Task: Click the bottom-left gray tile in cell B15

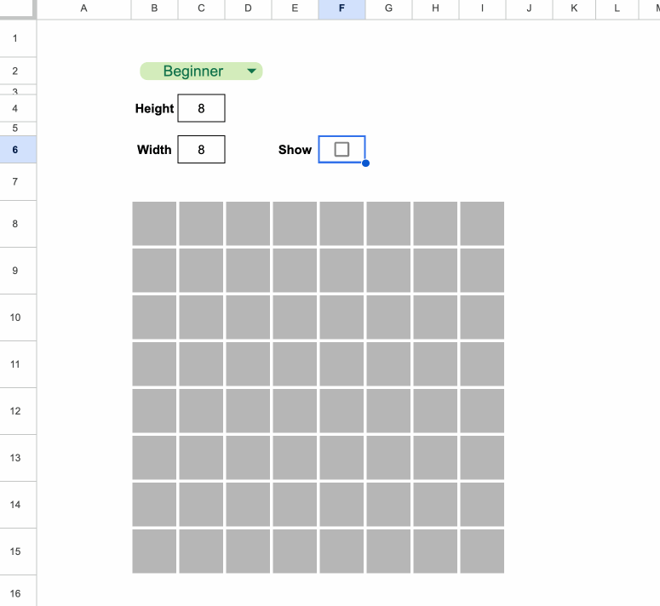Action: point(154,551)
